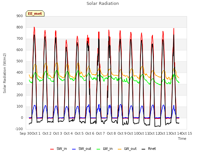Select the LW_in legend entry
Screen dimensions: 206x155
click(105, 149)
